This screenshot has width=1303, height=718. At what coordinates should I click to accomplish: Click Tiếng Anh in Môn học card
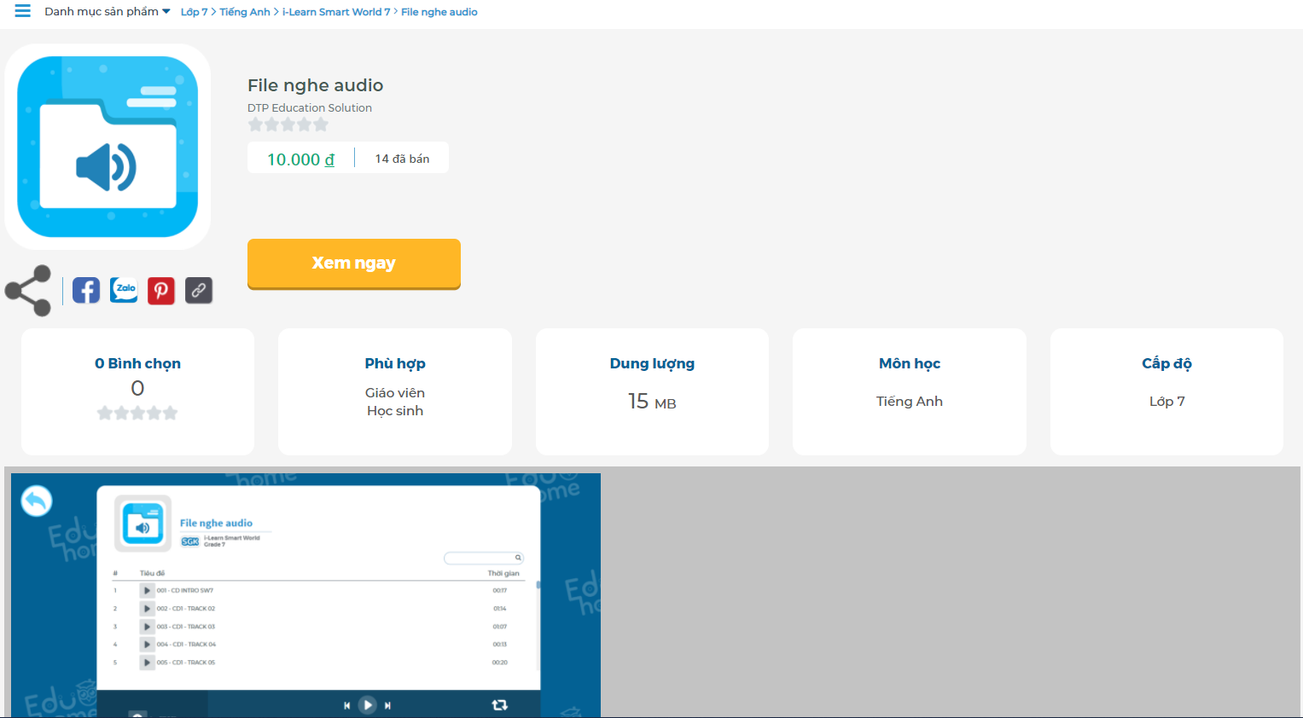(x=910, y=401)
